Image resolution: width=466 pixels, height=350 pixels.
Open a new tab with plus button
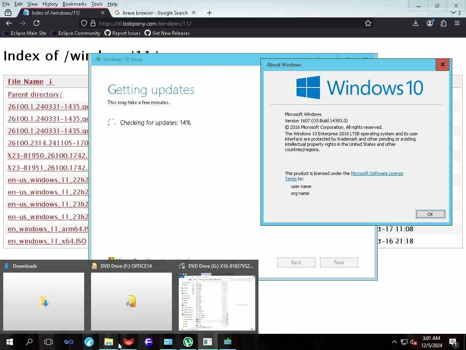click(209, 13)
